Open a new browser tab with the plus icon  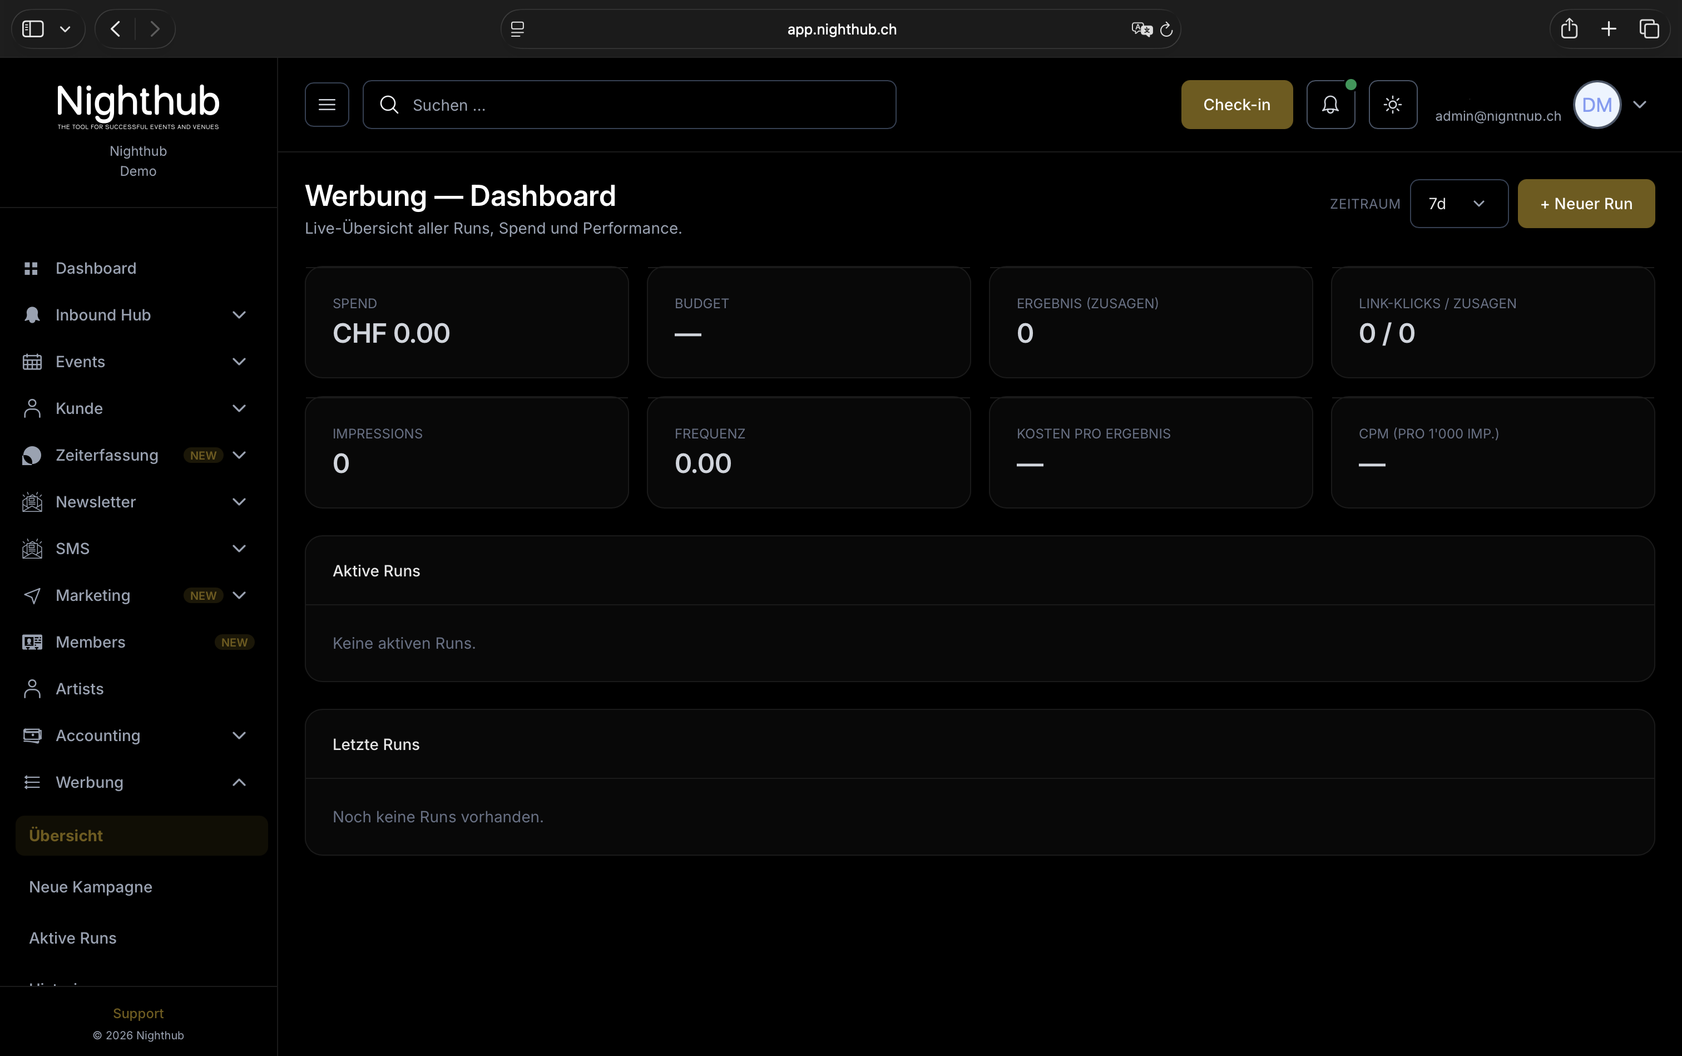tap(1609, 28)
